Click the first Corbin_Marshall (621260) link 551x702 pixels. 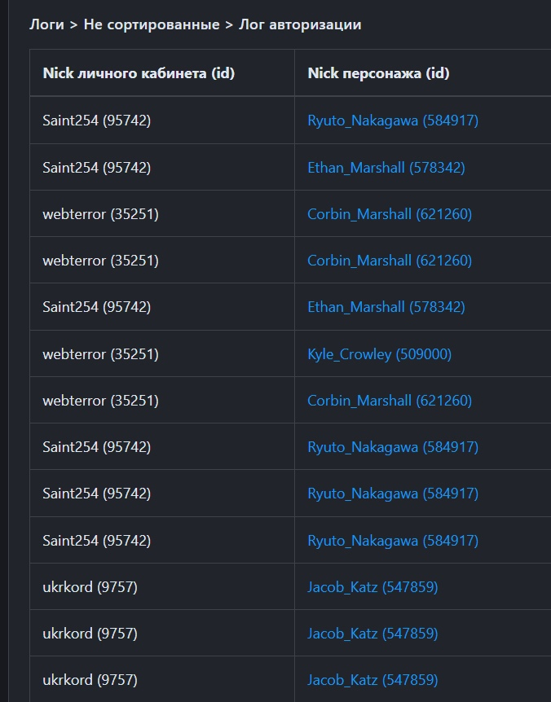coord(390,214)
